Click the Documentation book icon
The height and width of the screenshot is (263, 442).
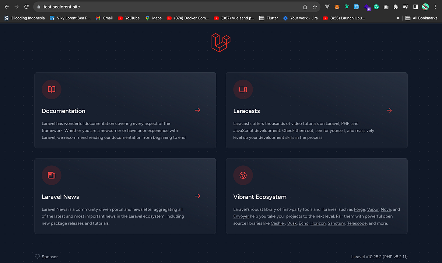point(51,89)
